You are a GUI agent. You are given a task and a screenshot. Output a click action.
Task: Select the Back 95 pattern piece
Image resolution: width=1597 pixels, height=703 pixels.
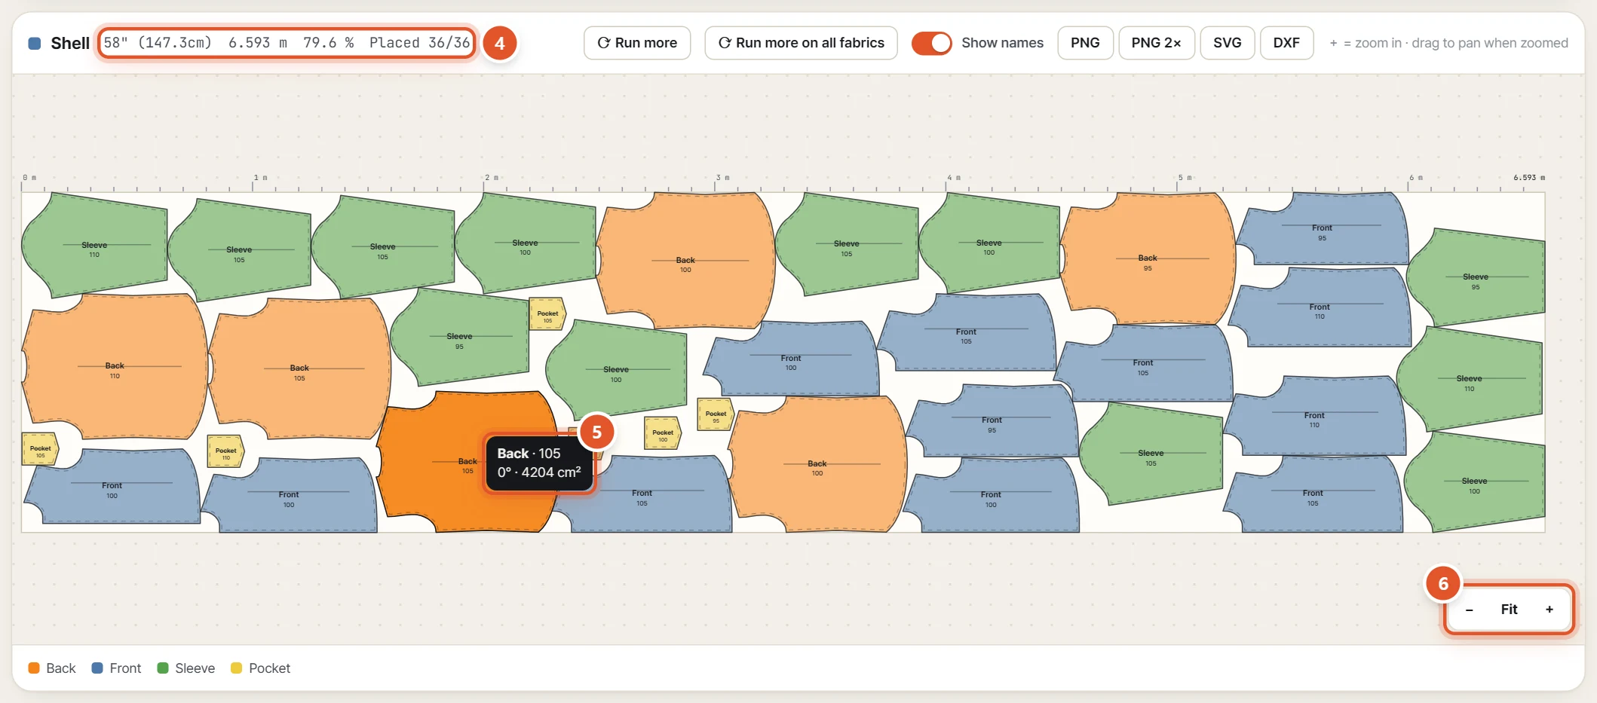click(x=1147, y=259)
